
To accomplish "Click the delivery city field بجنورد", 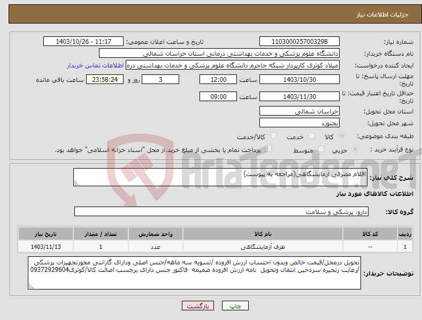I will click(x=300, y=123).
